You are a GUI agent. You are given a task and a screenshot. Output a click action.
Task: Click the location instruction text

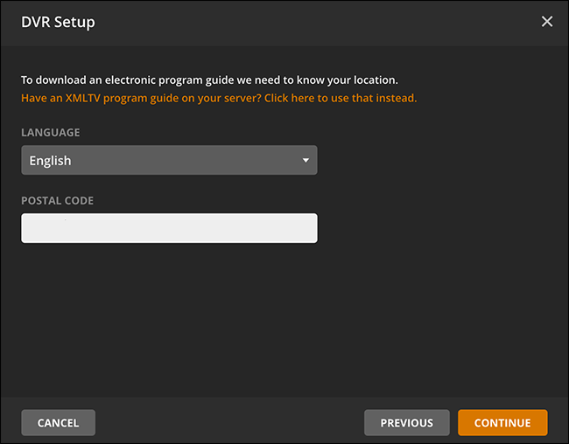209,80
